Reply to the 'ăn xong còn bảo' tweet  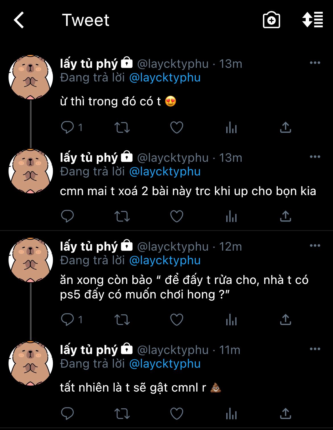67,320
